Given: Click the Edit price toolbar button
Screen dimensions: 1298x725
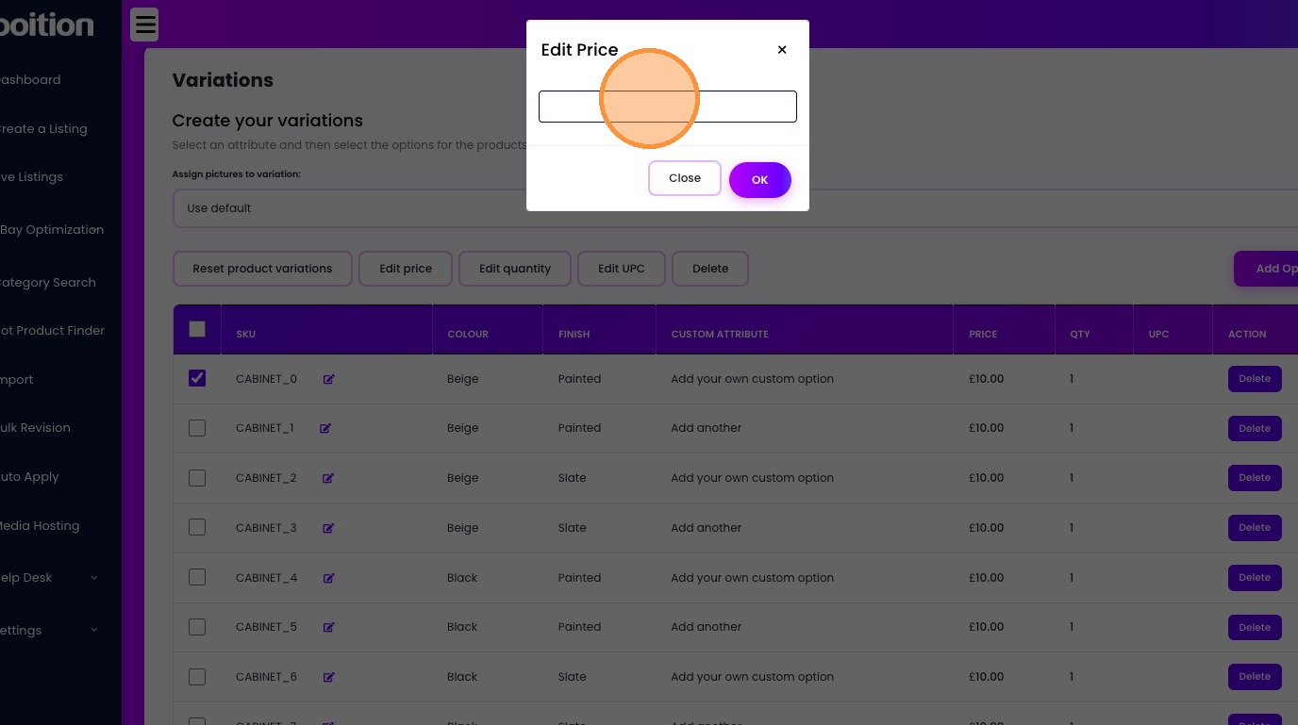Looking at the screenshot, I should tap(406, 269).
